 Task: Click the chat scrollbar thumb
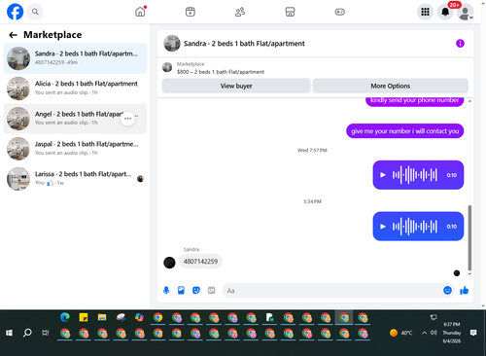pos(469,237)
